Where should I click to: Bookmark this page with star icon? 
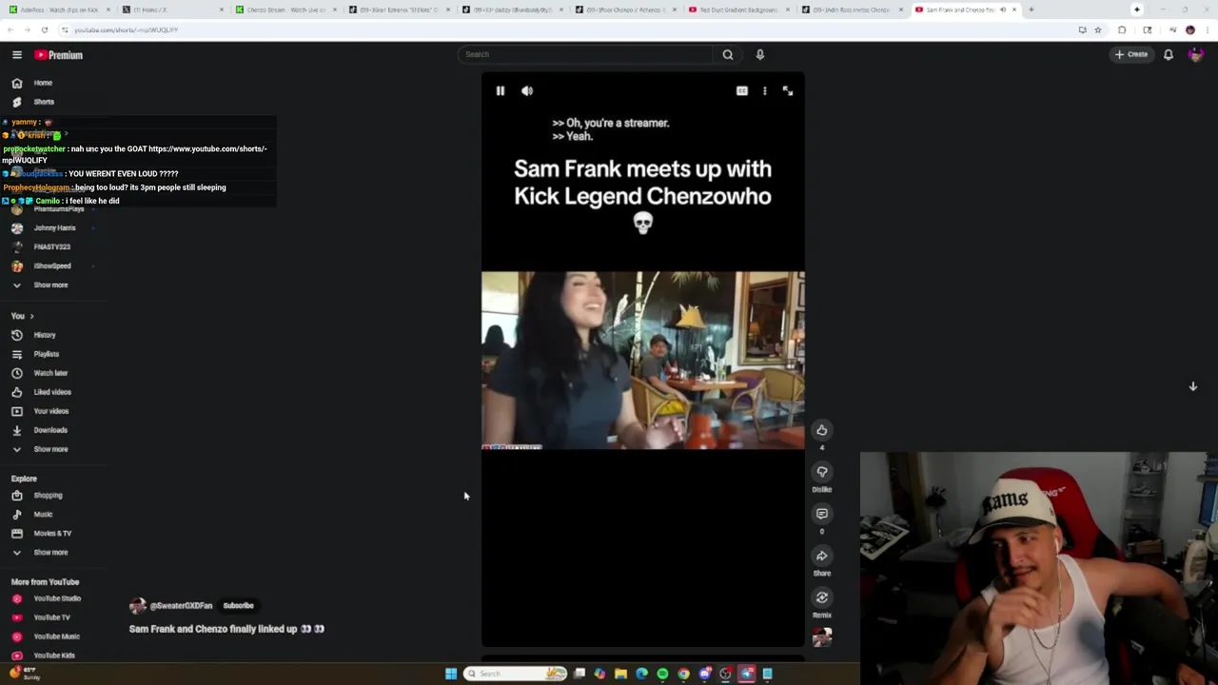point(1098,29)
